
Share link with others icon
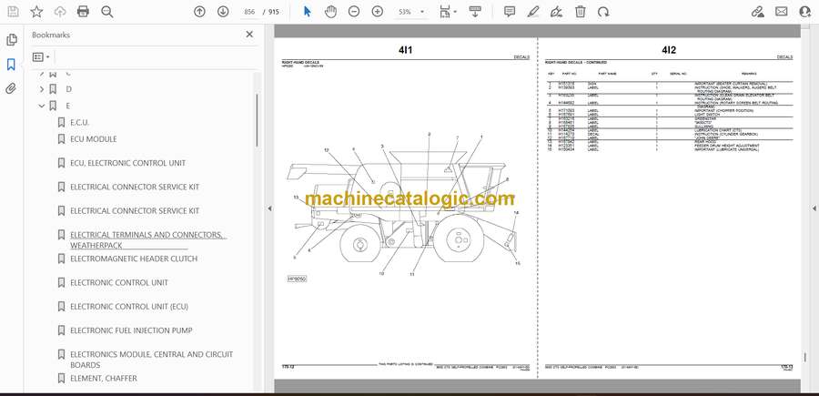(757, 12)
